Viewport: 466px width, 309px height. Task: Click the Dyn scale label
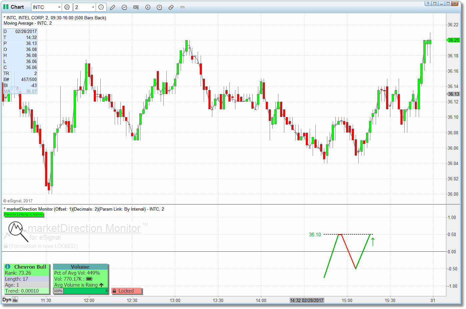click(x=7, y=300)
